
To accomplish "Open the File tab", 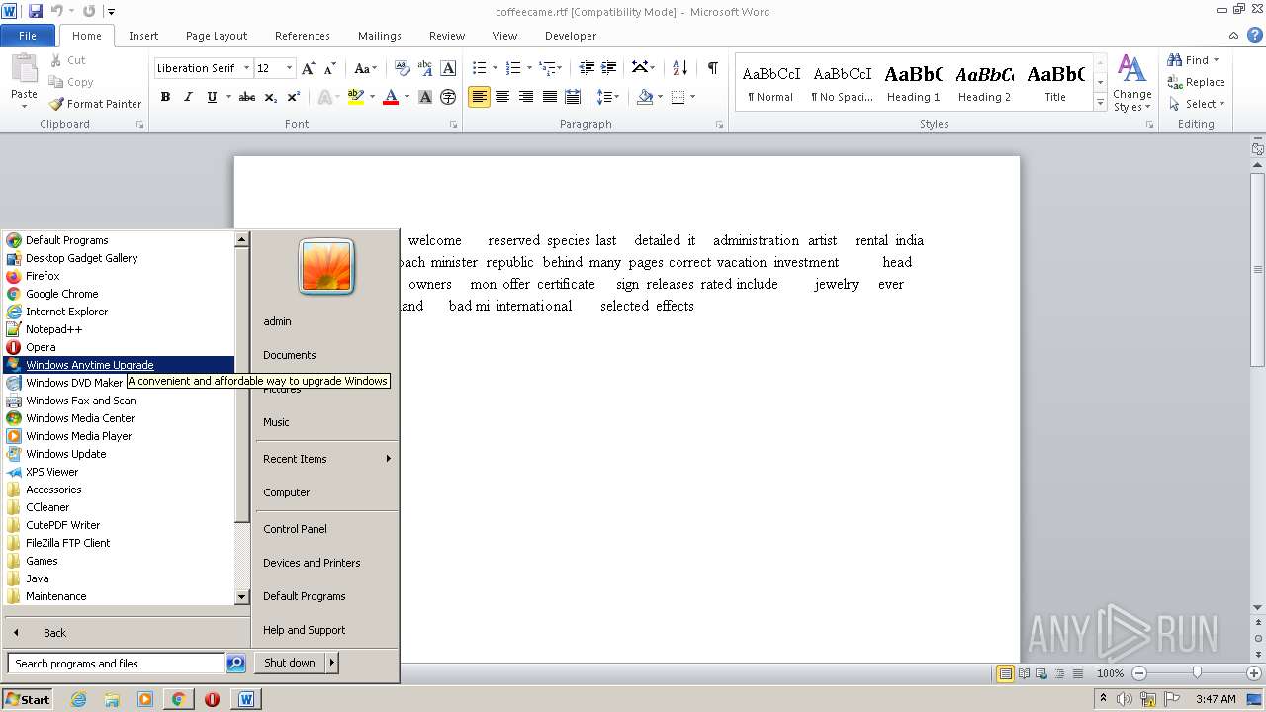I will point(28,36).
